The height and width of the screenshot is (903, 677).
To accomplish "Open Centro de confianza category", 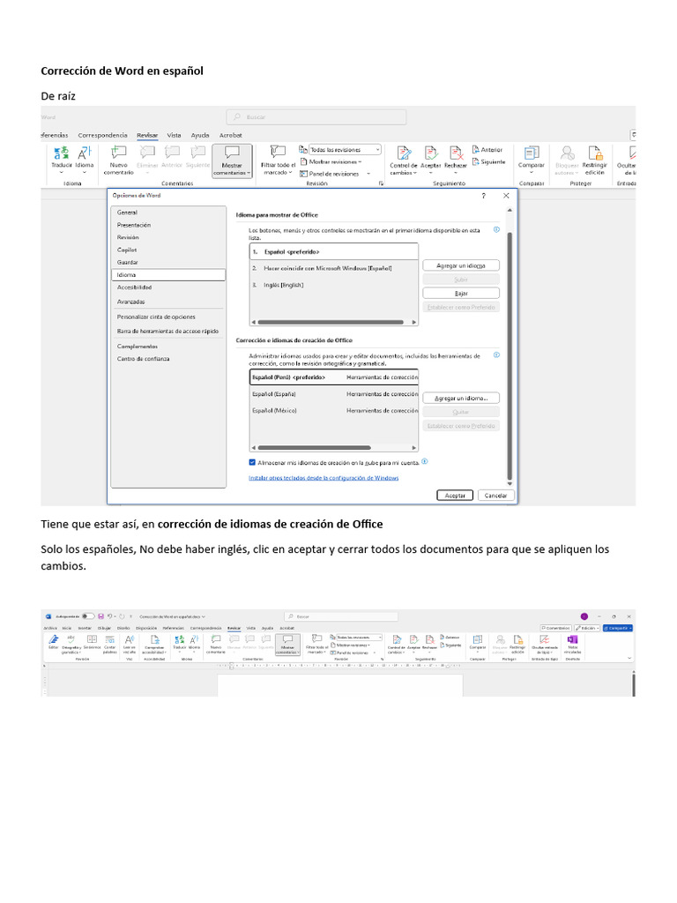I will click(168, 359).
